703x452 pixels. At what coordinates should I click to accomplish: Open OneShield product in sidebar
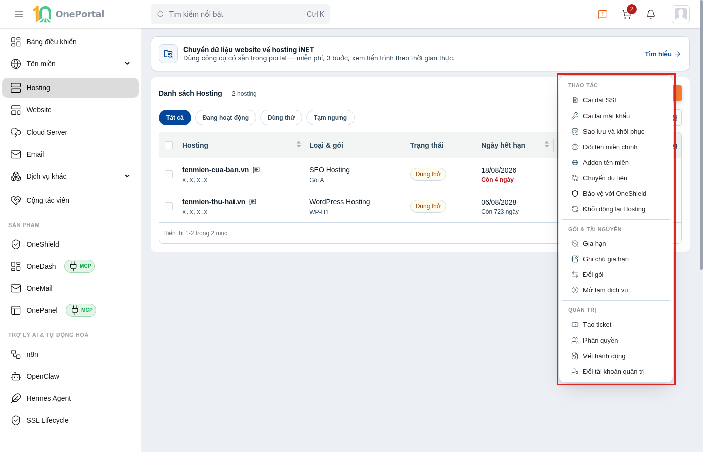(x=70, y=244)
